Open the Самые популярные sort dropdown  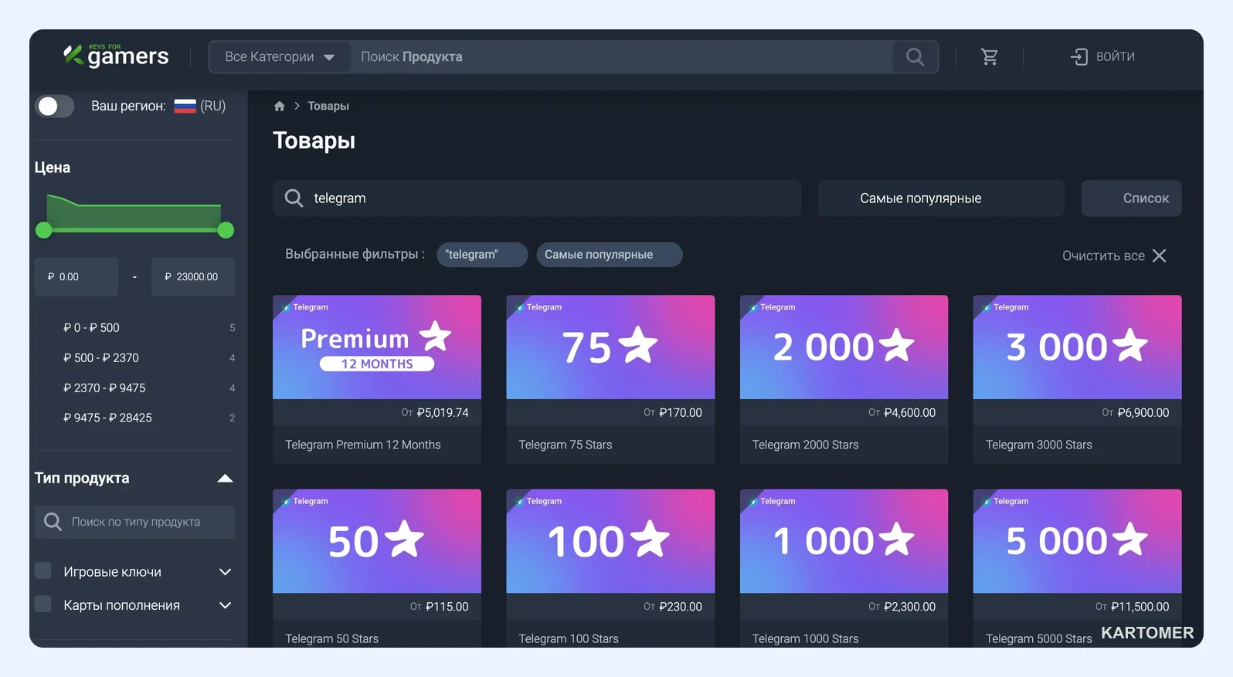(941, 198)
